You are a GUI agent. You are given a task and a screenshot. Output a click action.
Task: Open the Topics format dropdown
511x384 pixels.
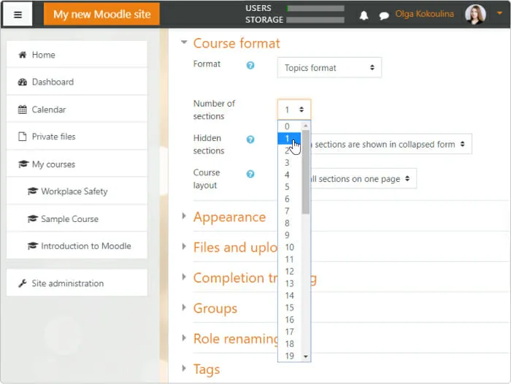pyautogui.click(x=329, y=67)
